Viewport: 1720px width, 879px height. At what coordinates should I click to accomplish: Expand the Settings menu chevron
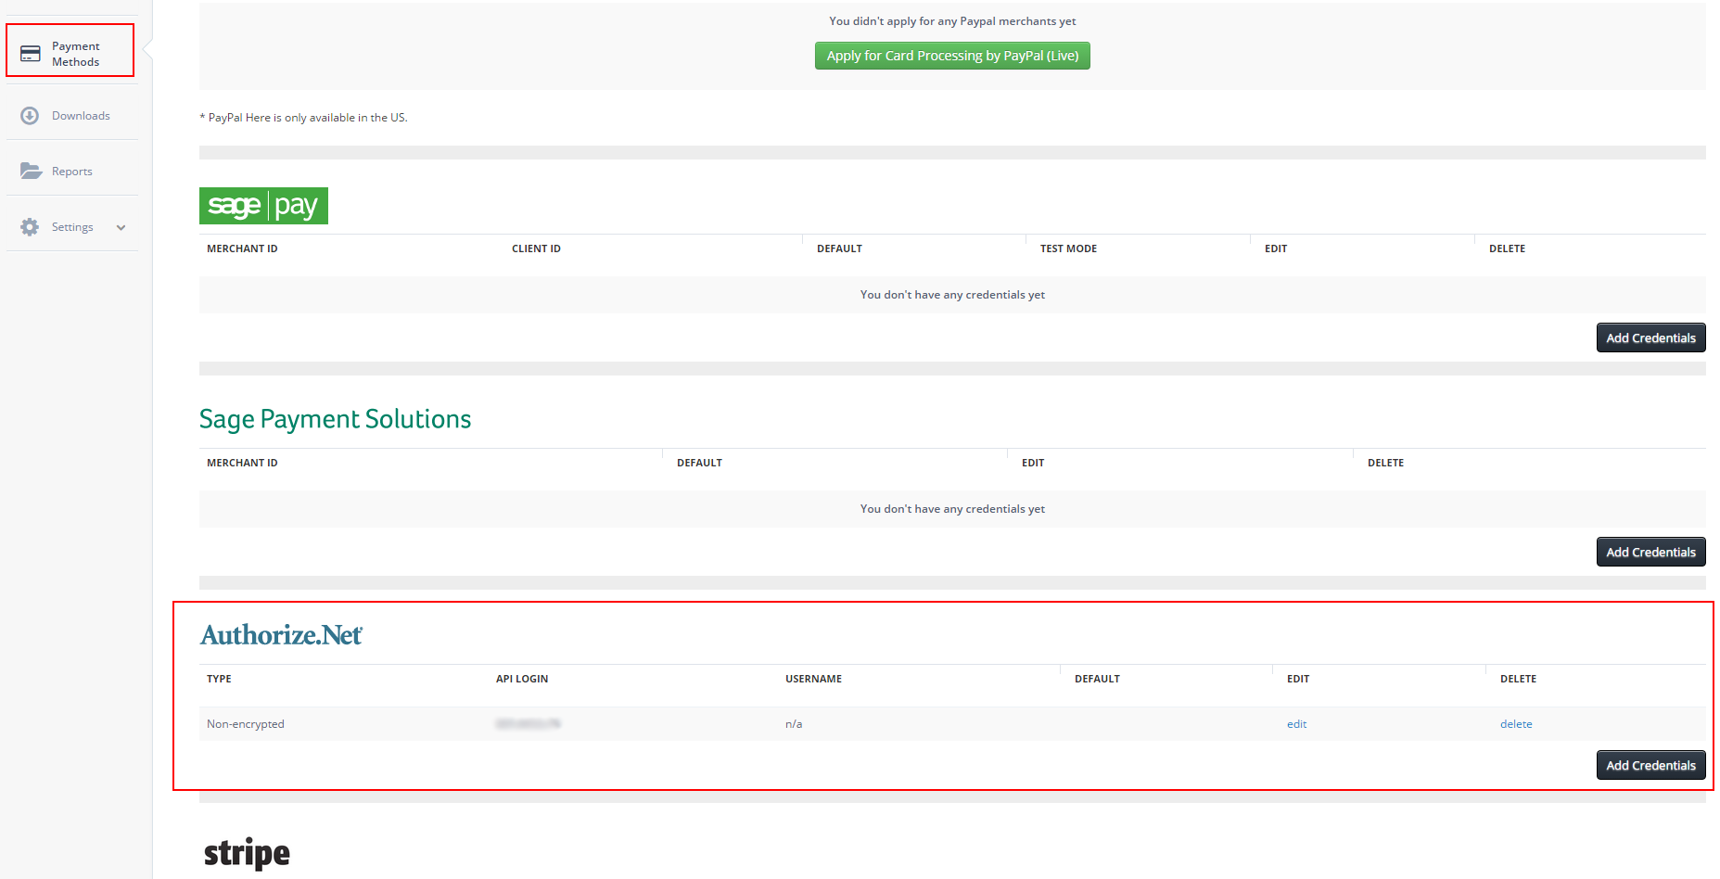(121, 227)
